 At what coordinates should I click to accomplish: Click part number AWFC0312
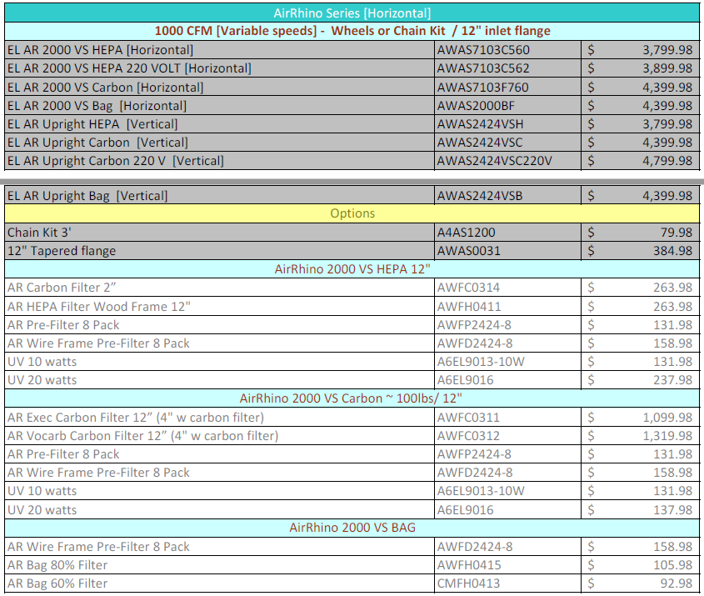507,436
